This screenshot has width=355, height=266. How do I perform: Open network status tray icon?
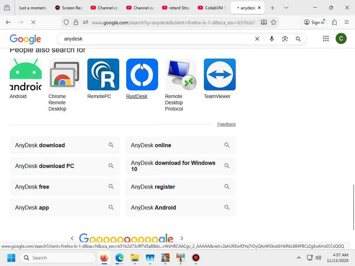point(310,258)
